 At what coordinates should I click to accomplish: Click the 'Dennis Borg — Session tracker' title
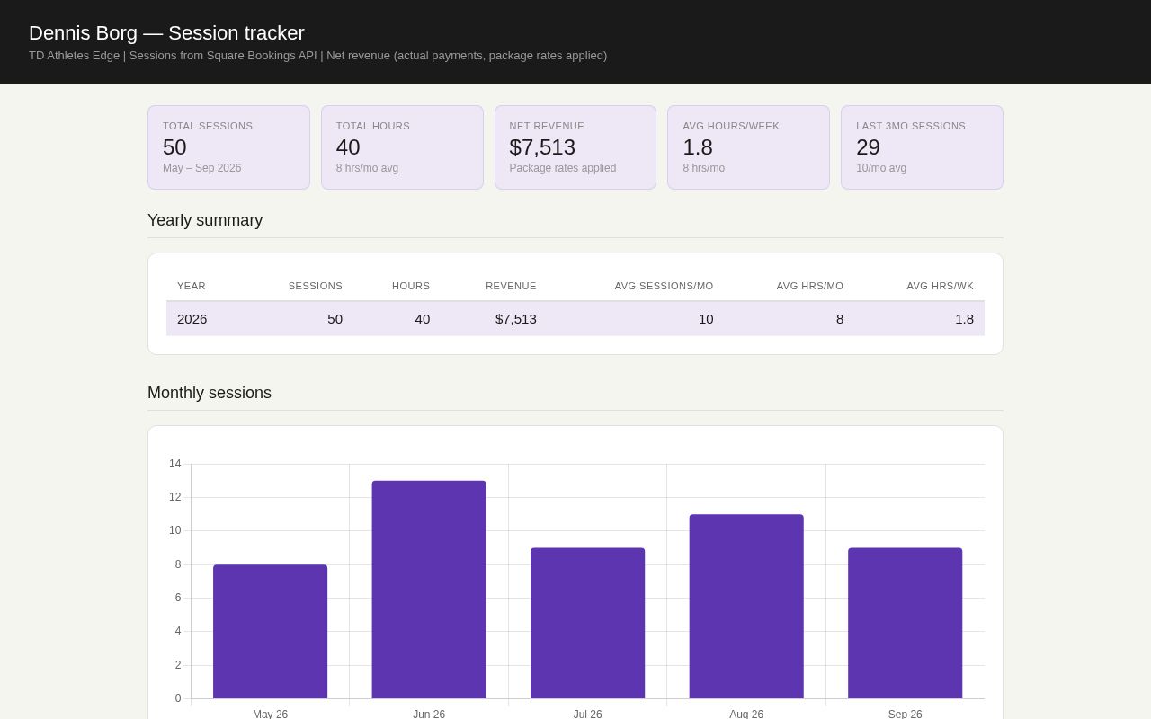[x=166, y=33]
